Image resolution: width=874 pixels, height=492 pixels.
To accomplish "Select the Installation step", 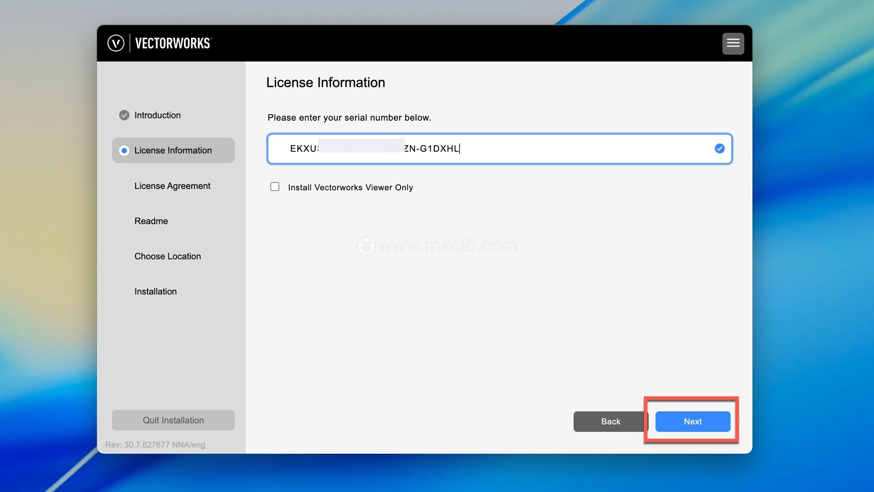I will [x=155, y=292].
